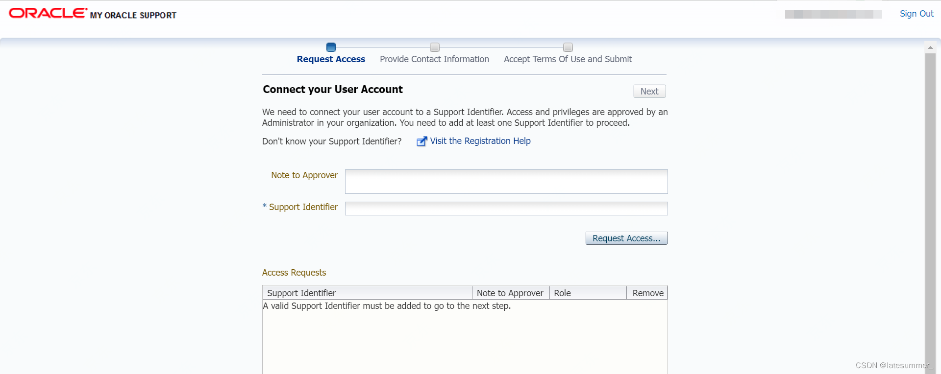Screen dimensions: 941x374
Task: Click the Oracle logo
Action: (48, 13)
